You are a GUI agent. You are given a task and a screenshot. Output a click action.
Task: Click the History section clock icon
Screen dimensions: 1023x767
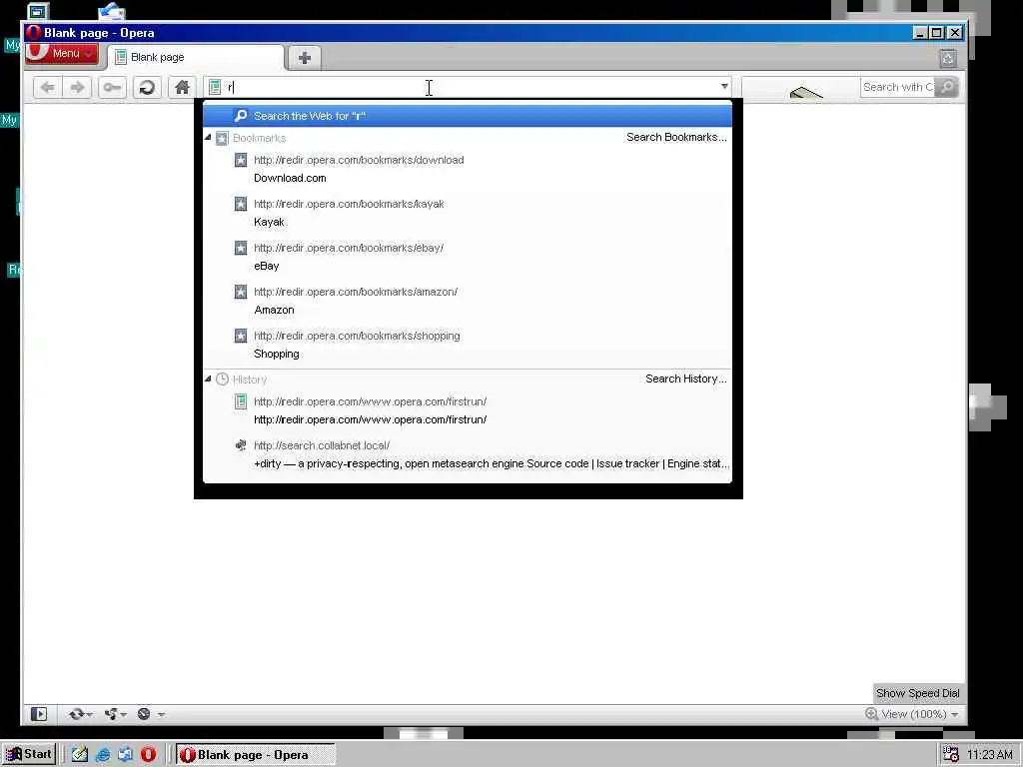coord(222,379)
